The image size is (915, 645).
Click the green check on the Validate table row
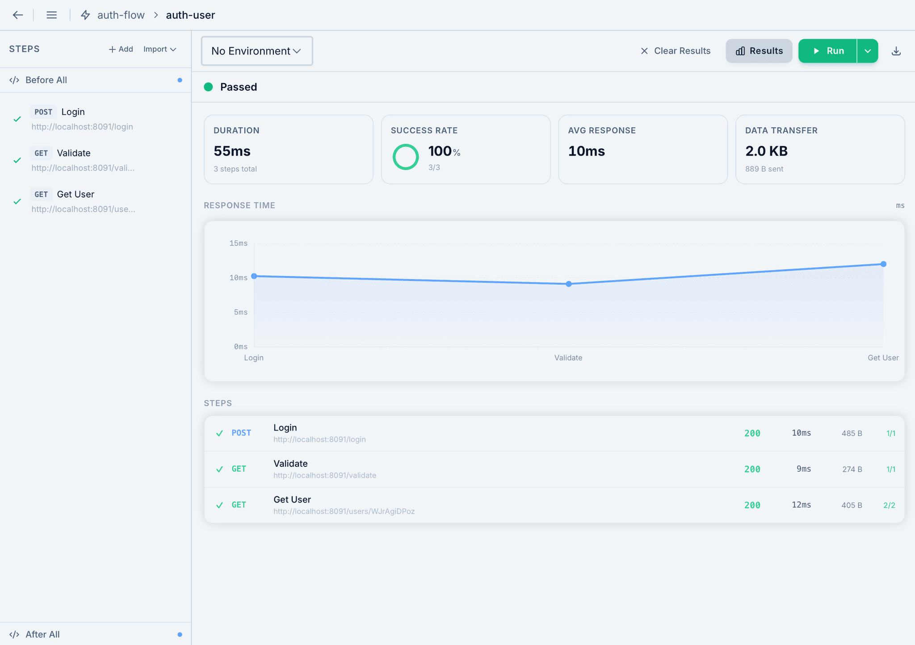pyautogui.click(x=219, y=469)
